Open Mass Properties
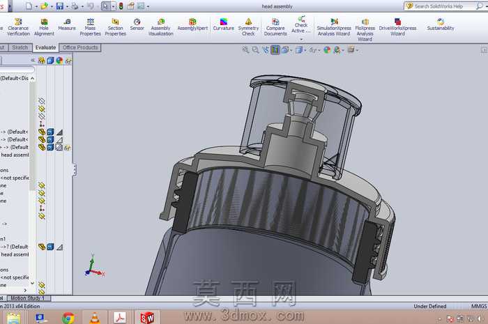The width and height of the screenshot is (488, 324). click(x=90, y=26)
